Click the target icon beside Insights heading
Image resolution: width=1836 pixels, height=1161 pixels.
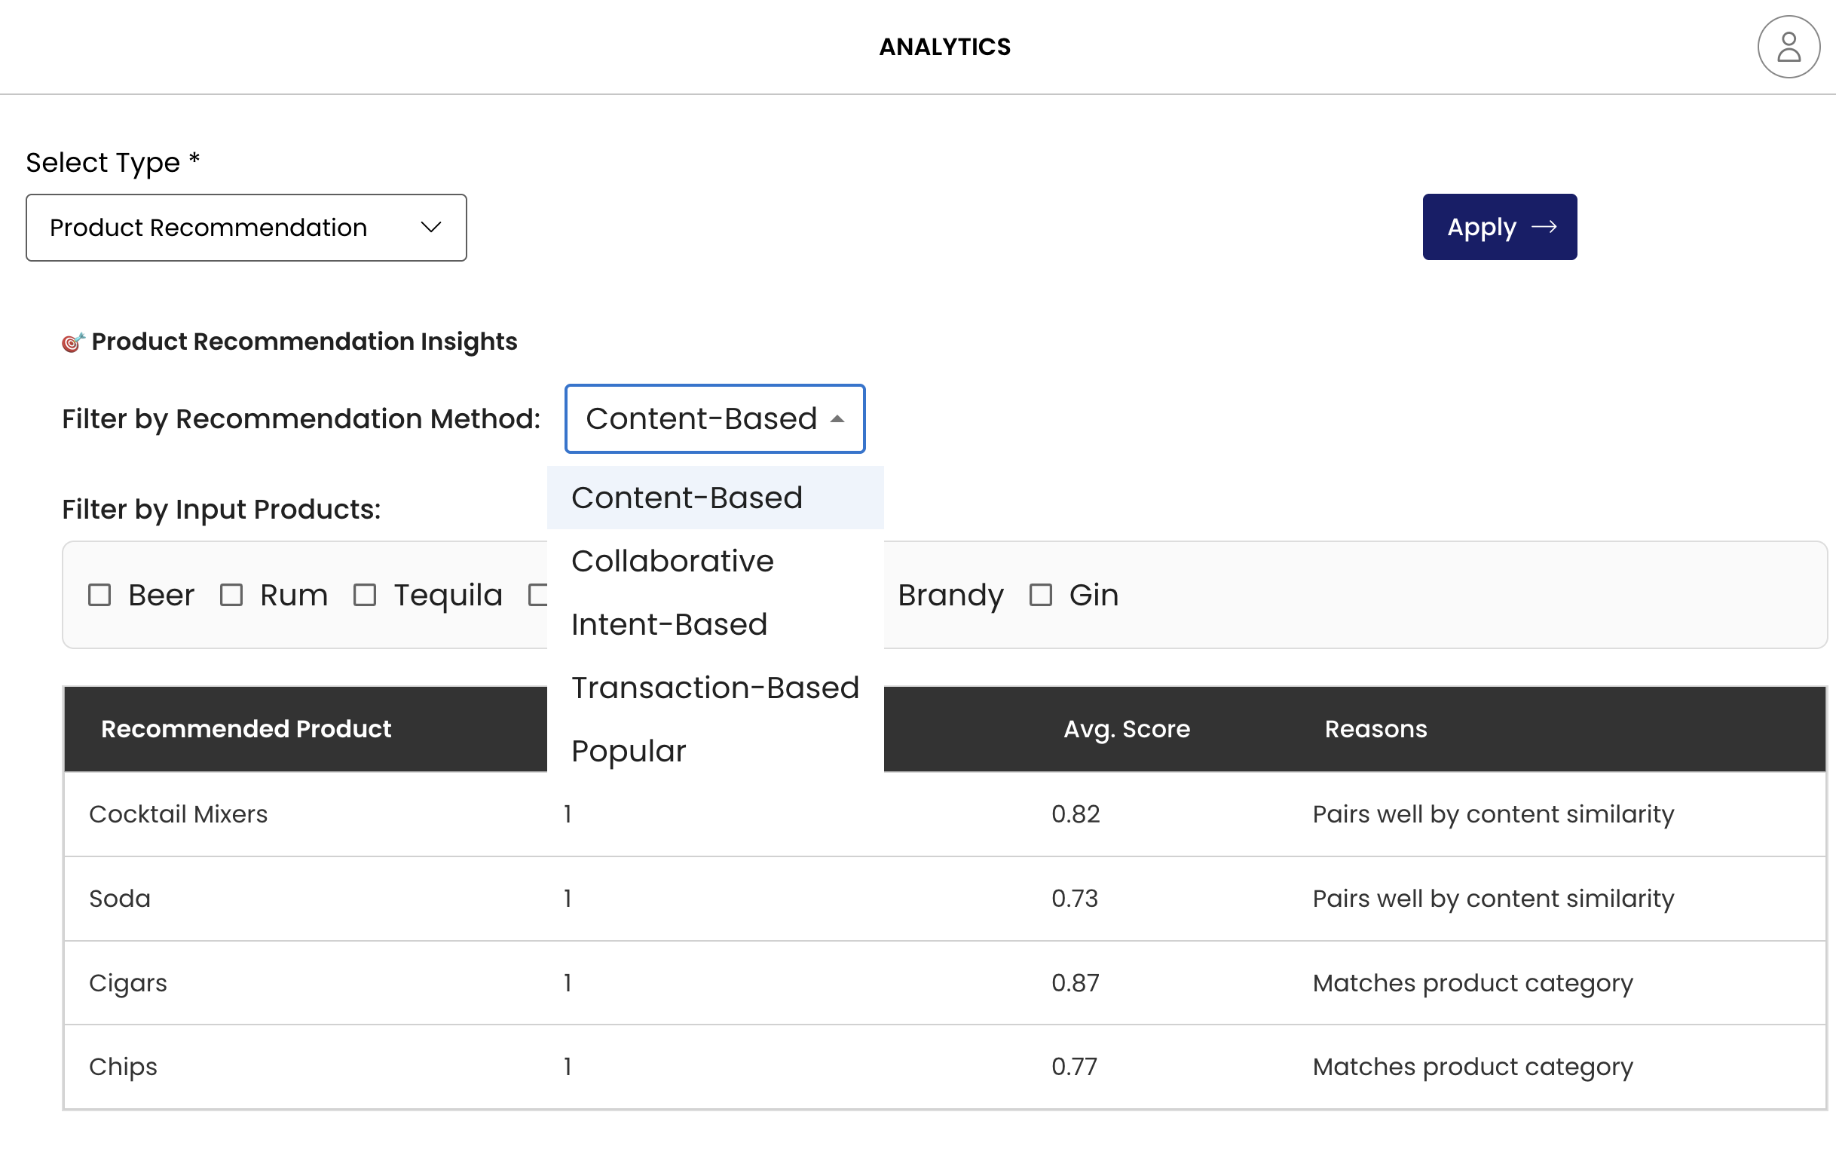pos(72,342)
